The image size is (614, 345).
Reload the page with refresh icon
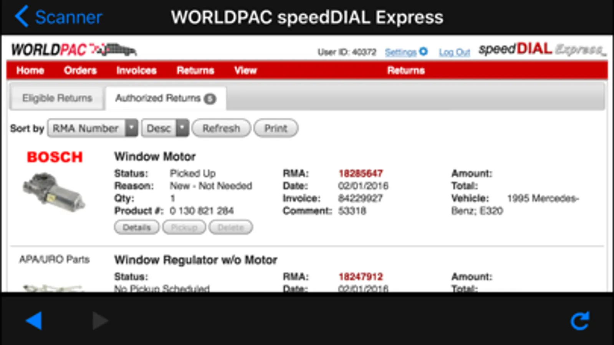click(x=580, y=320)
